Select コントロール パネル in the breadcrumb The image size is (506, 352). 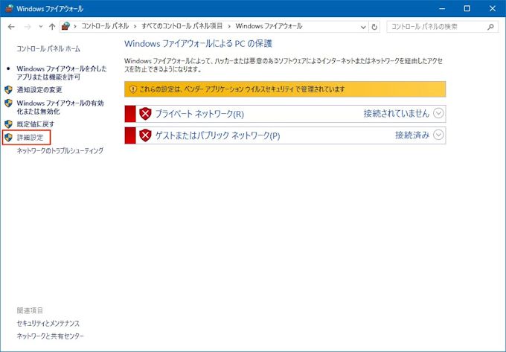[105, 26]
